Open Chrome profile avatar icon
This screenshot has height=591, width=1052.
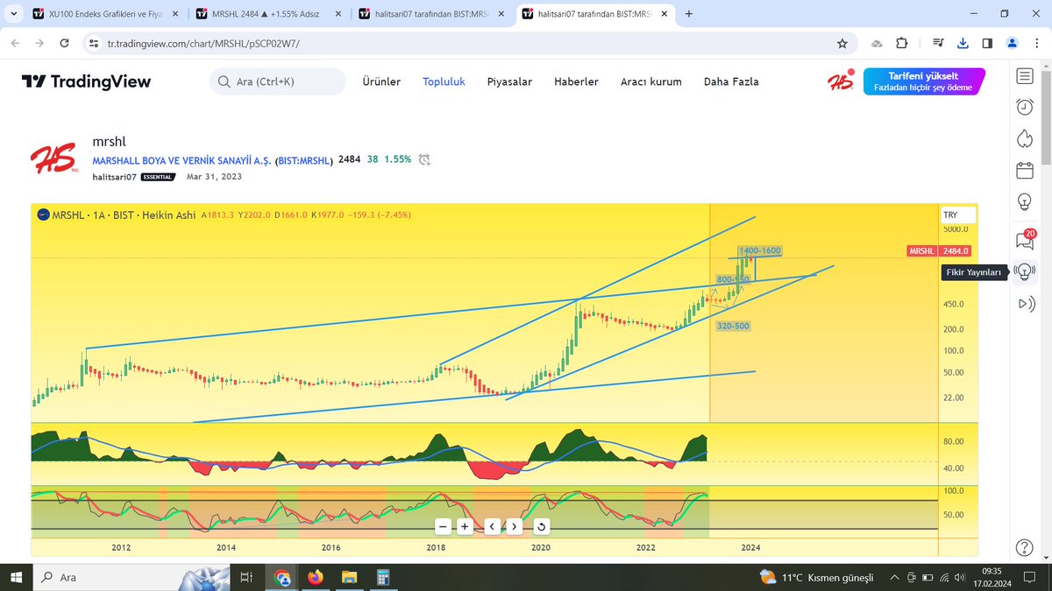tap(1012, 43)
